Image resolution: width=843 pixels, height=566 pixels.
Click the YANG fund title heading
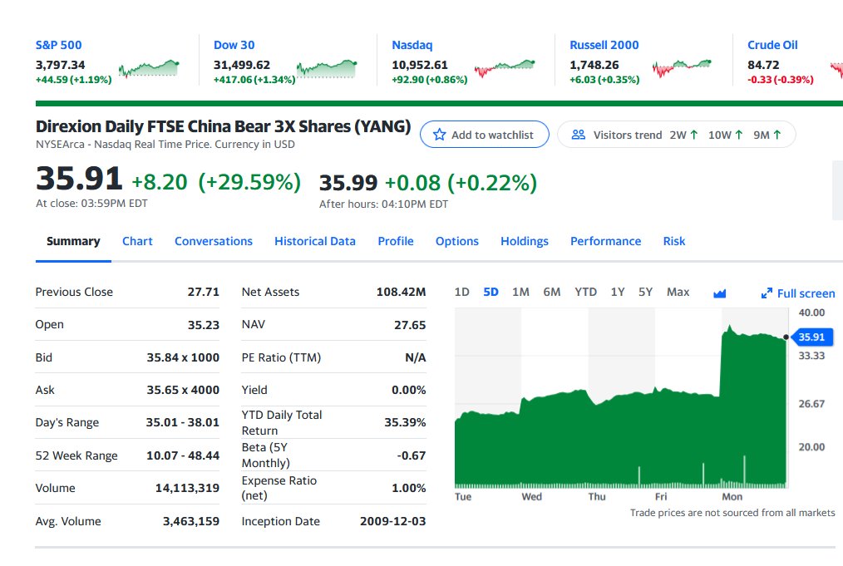[223, 126]
